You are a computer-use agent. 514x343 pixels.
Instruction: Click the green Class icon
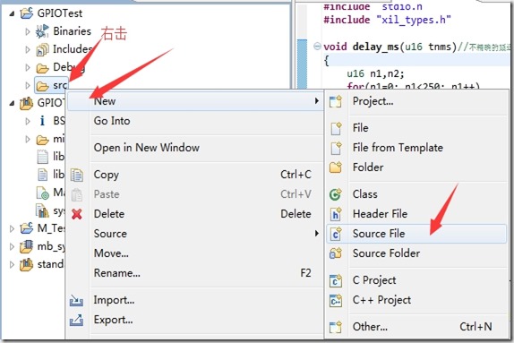(x=335, y=194)
